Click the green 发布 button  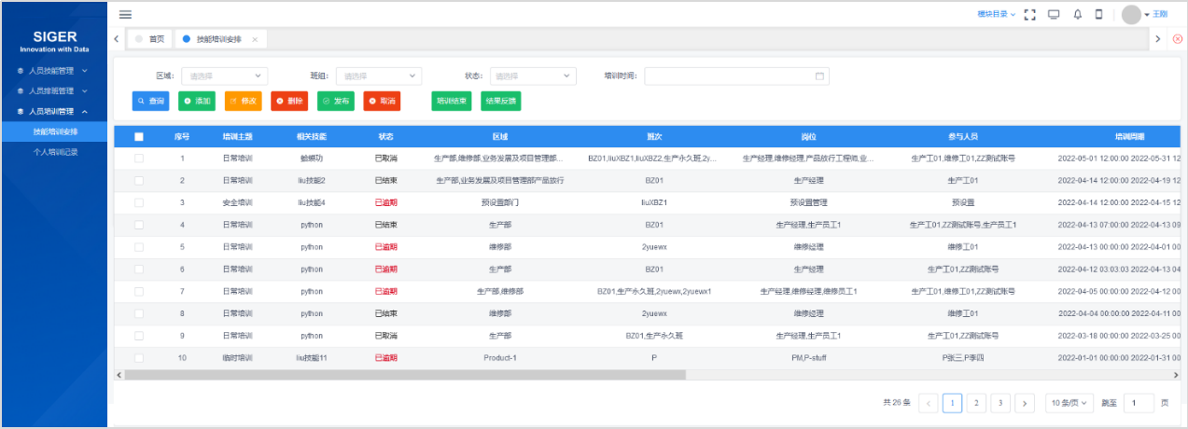click(336, 101)
